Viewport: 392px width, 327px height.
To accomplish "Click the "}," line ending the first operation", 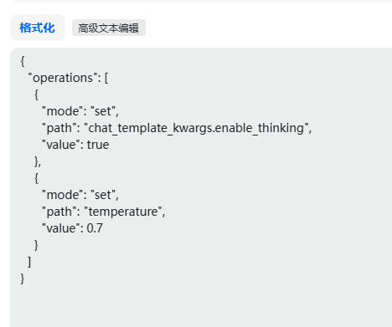I will click(38, 161).
